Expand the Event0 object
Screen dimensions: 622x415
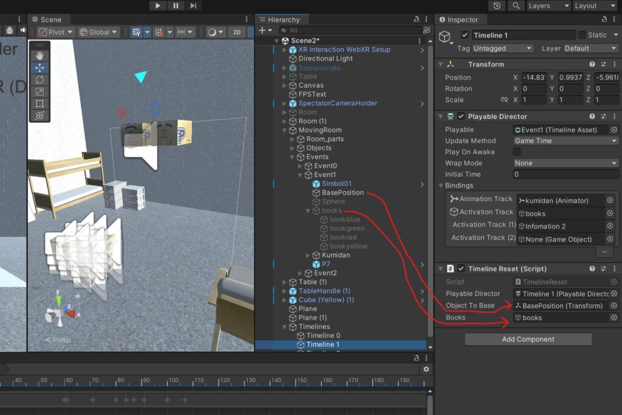click(300, 166)
